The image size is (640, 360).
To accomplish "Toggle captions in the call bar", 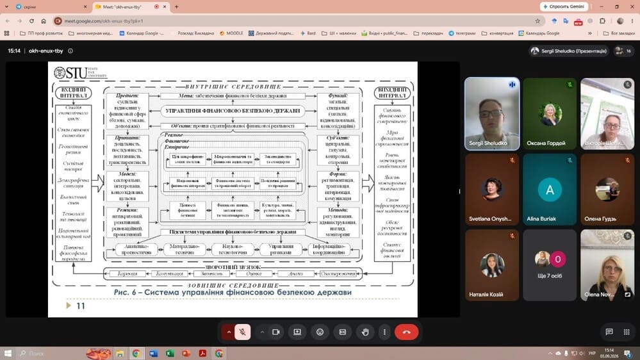I will 343,332.
